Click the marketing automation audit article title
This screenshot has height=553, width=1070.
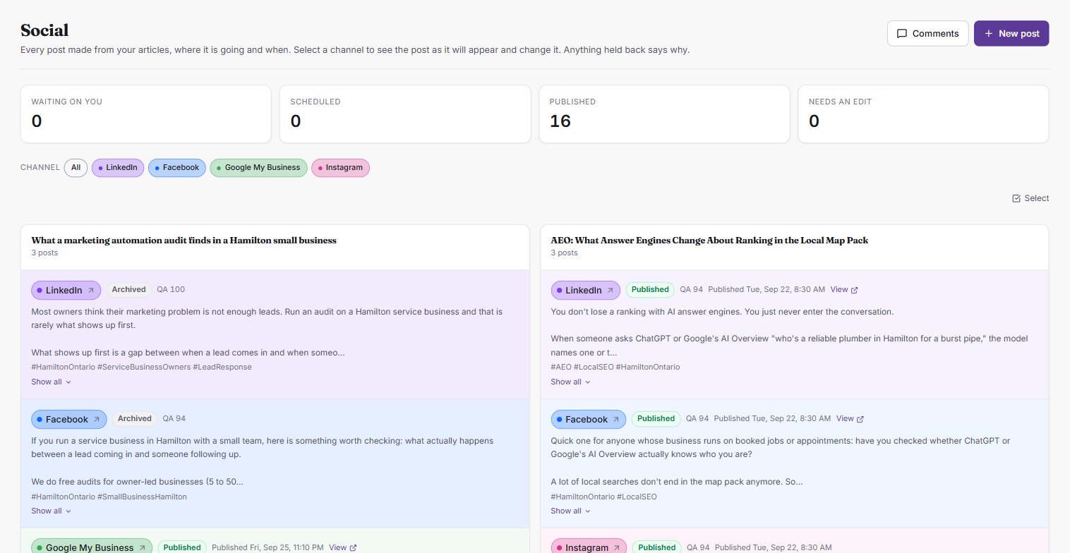[184, 240]
